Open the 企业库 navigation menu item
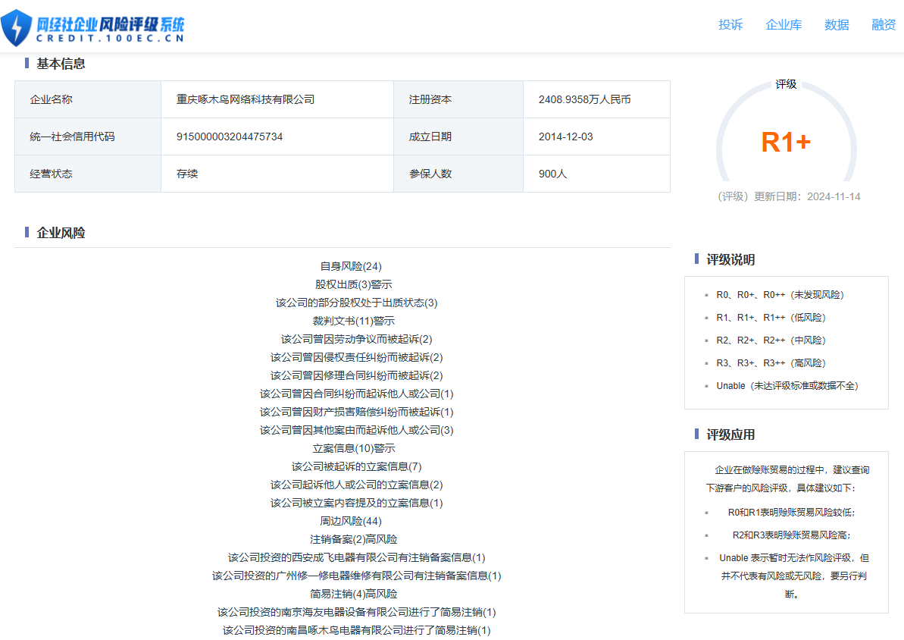The width and height of the screenshot is (904, 640). click(x=784, y=25)
